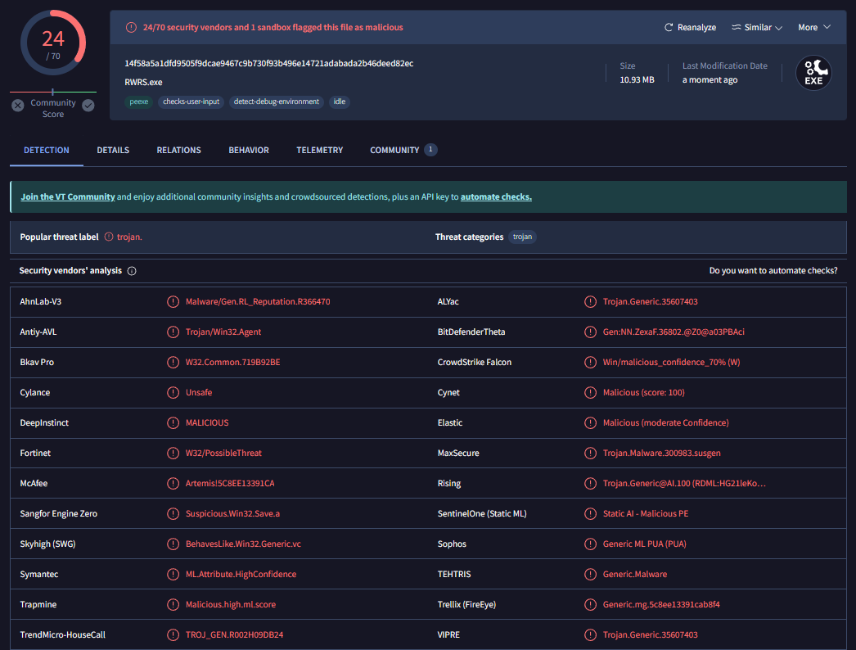This screenshot has height=650, width=856.
Task: Click the warning icon in the TEHTRIS row
Action: [x=590, y=574]
